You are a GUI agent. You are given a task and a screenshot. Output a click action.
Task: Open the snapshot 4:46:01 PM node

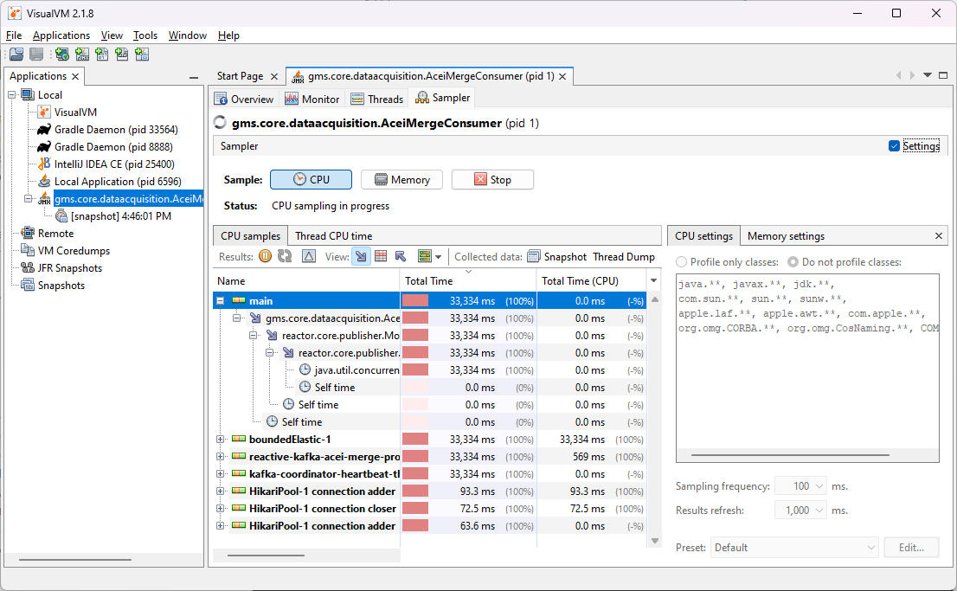click(121, 216)
